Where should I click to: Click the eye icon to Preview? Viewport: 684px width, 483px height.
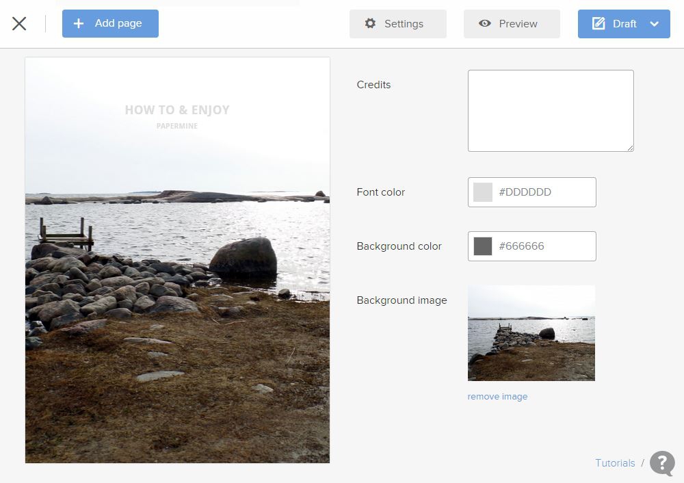tap(485, 23)
